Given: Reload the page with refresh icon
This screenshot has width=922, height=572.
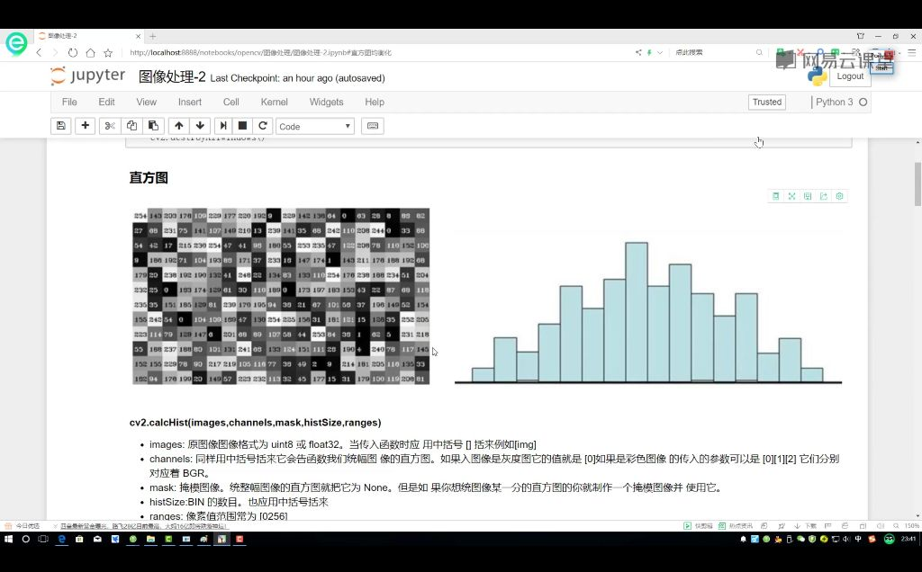Looking at the screenshot, I should [x=72, y=52].
